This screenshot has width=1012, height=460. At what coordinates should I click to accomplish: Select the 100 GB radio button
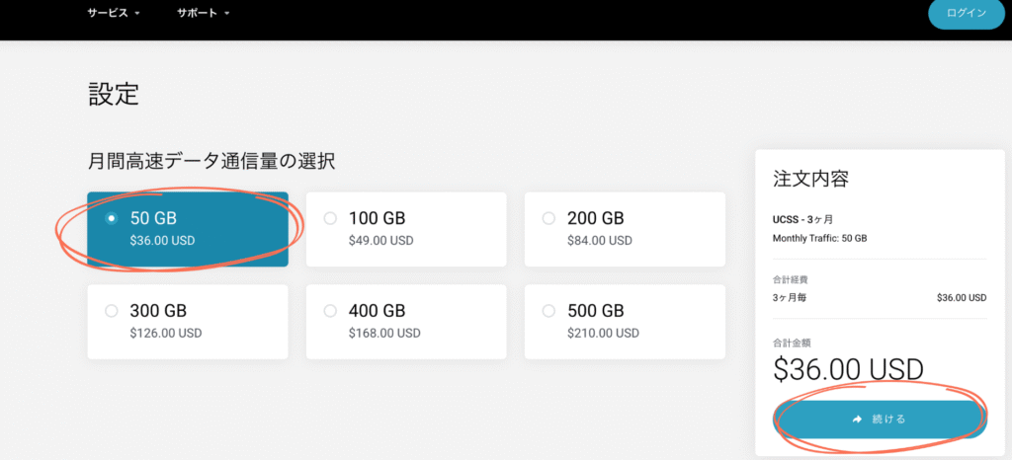[330, 218]
